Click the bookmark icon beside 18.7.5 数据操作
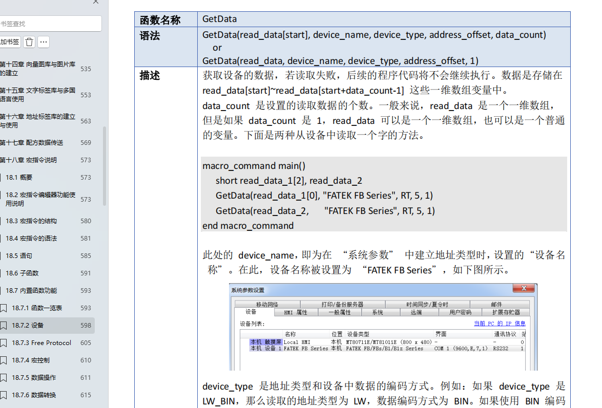The image size is (602, 408). click(x=4, y=378)
